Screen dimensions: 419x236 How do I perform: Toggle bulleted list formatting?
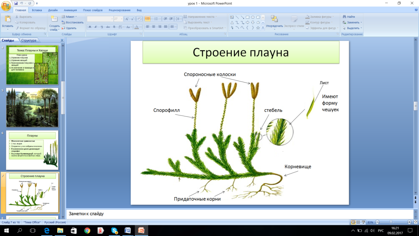(147, 19)
